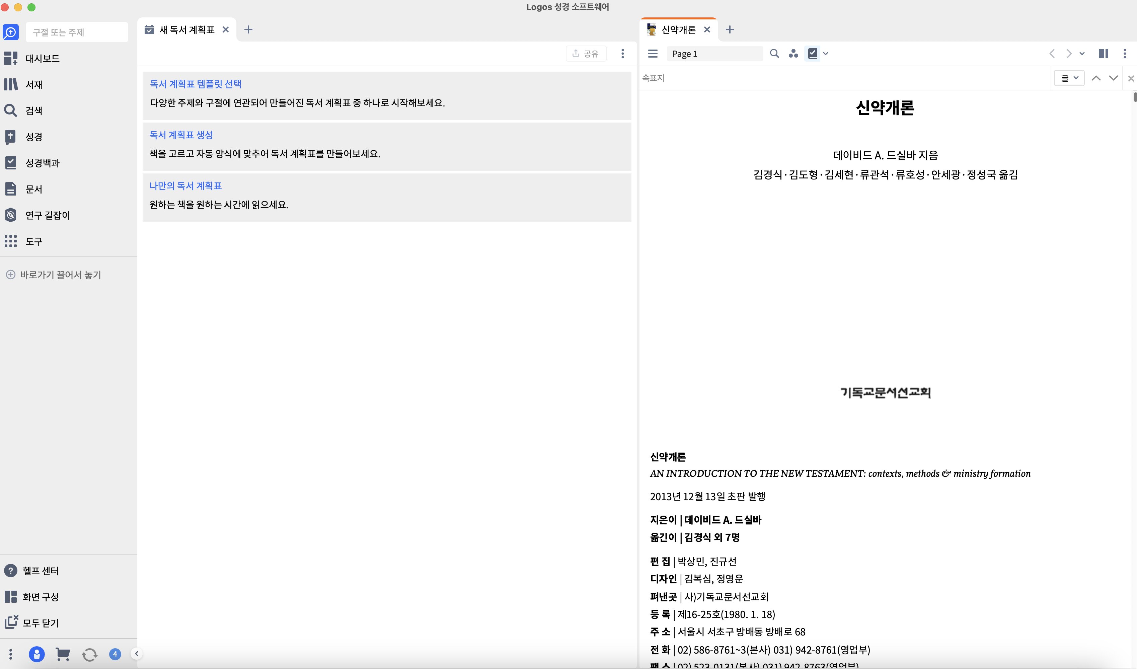Open the 글 navigation type dropdown
Image resolution: width=1137 pixels, height=669 pixels.
pyautogui.click(x=1069, y=78)
